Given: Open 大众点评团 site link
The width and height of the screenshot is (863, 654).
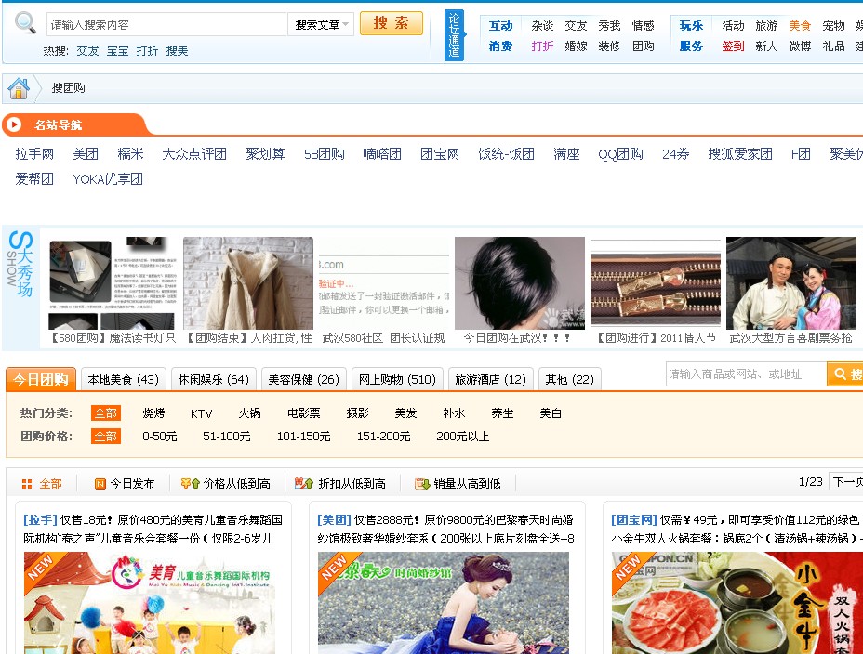Looking at the screenshot, I should 194,154.
